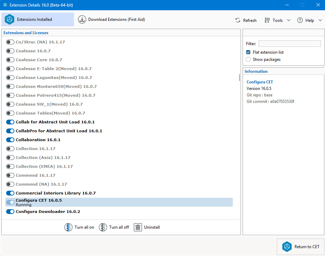This screenshot has width=325, height=256.
Task: Click Configura CET heading in Information panel
Action: point(260,82)
